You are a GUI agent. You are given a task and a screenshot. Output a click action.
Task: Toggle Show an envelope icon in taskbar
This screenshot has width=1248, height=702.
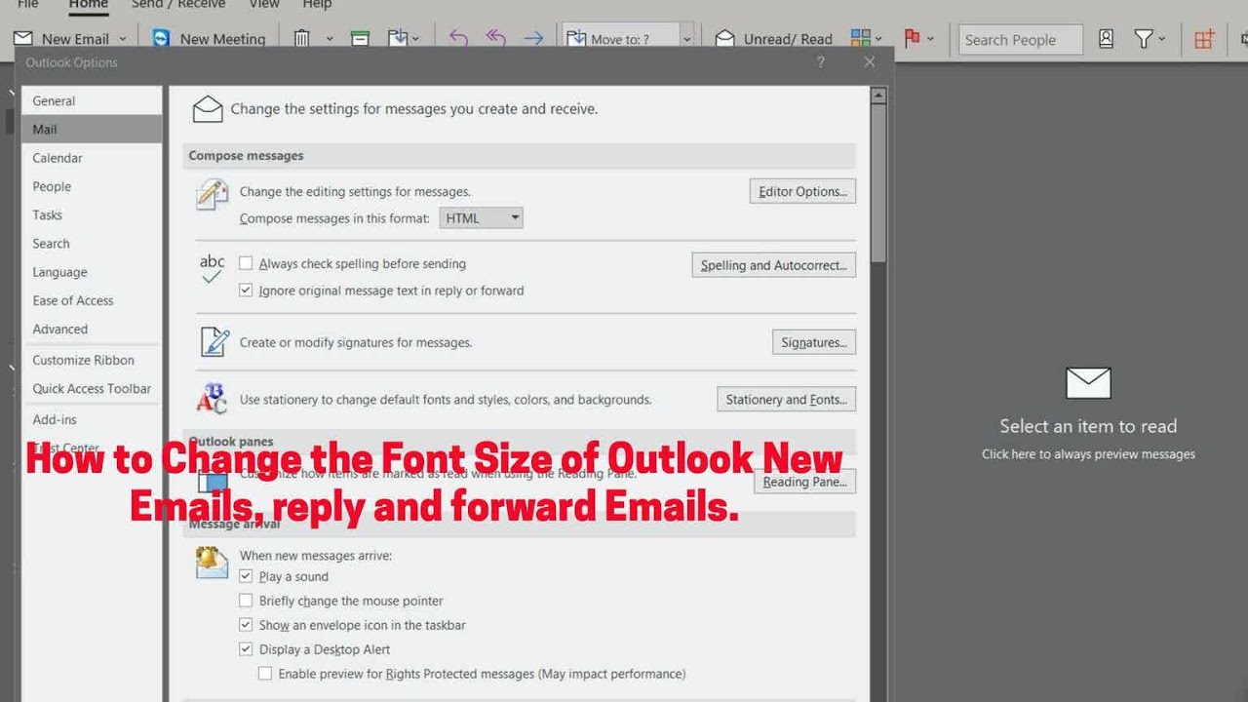tap(246, 625)
